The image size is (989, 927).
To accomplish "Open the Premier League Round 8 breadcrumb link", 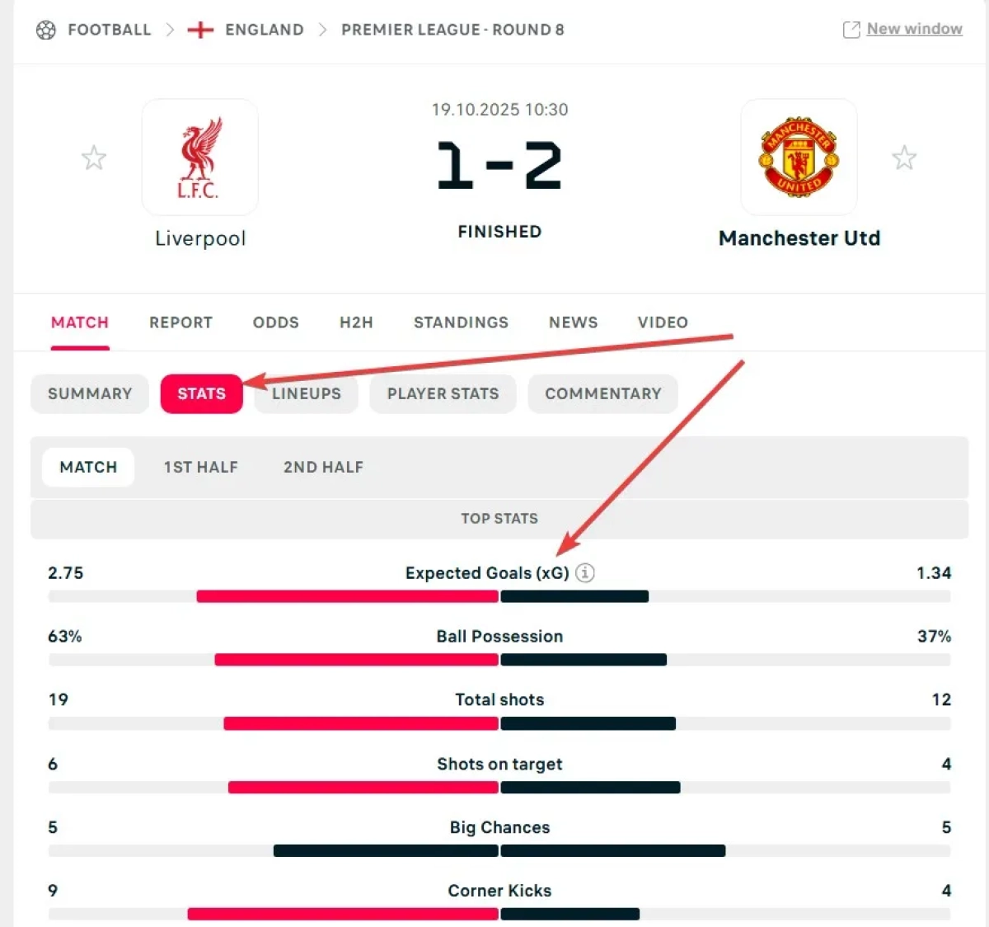I will point(452,31).
